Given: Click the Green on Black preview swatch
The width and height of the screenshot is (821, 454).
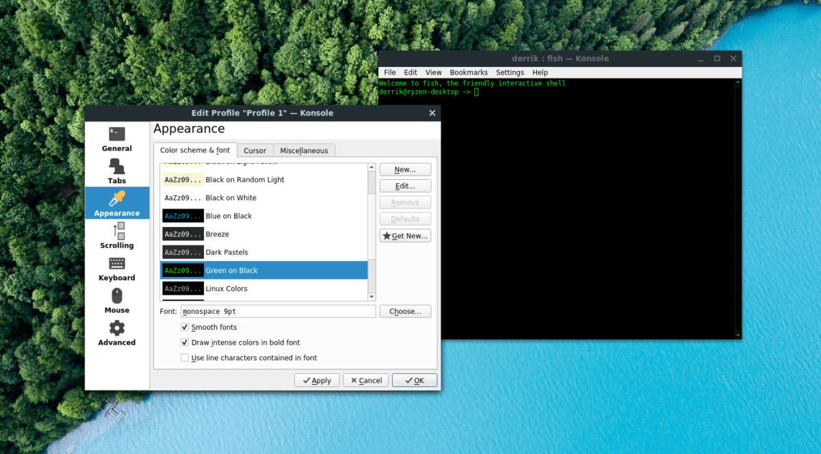Looking at the screenshot, I should click(183, 270).
